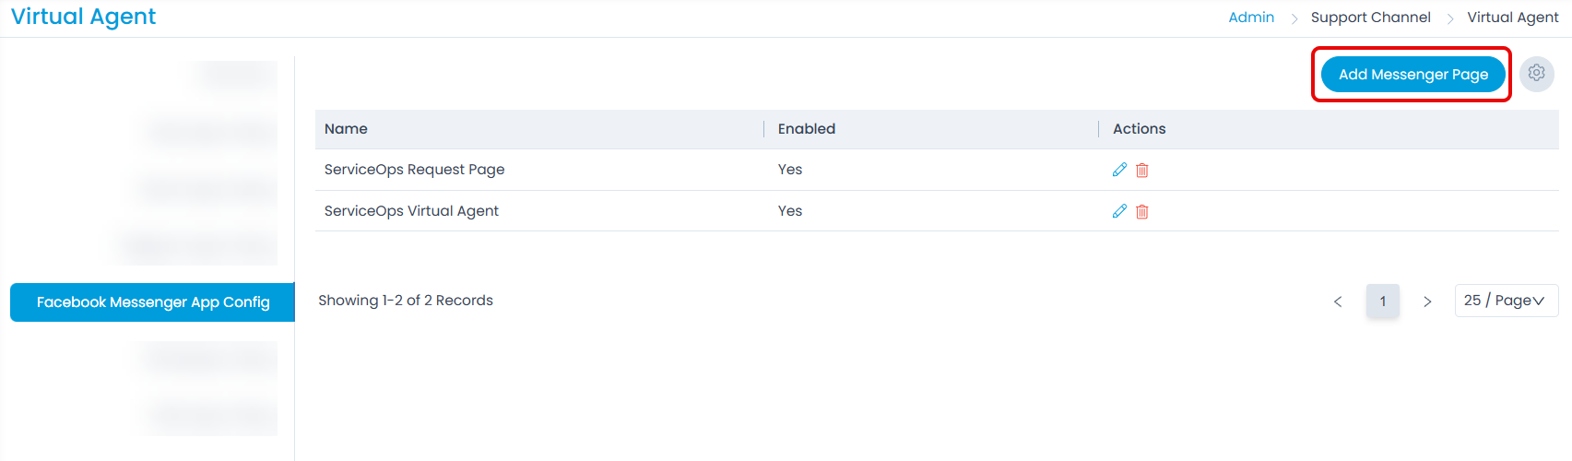Edit the ServiceOps Request Page entry

[1119, 170]
